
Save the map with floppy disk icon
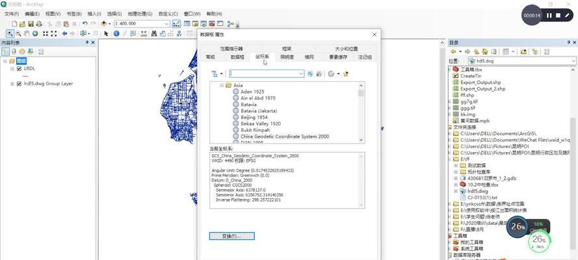pyautogui.click(x=31, y=23)
